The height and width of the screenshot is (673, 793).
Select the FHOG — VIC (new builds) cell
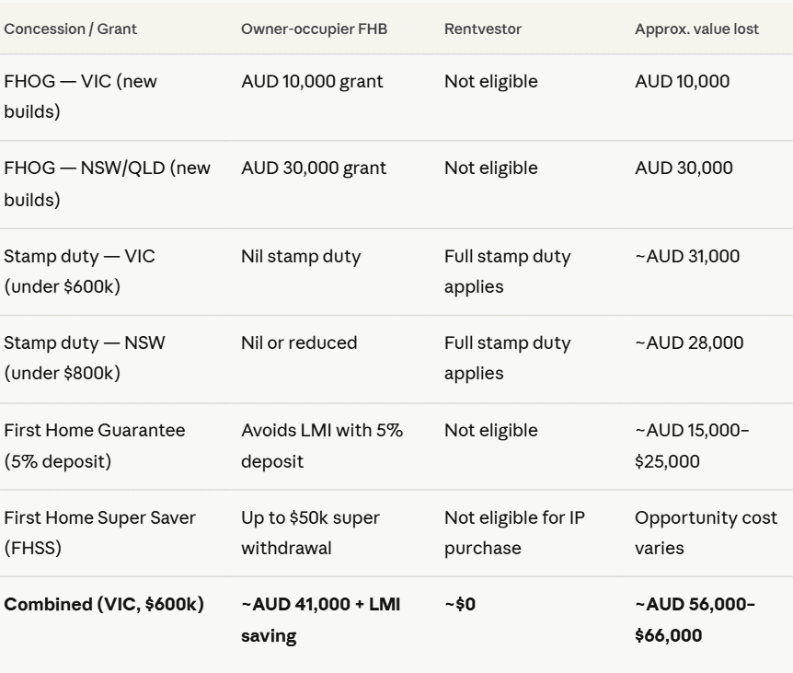(80, 97)
